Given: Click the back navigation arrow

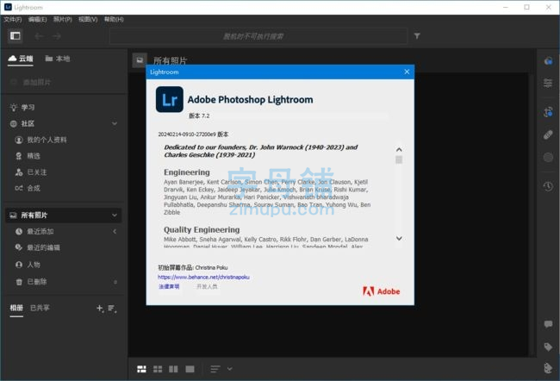Looking at the screenshot, I should [39, 36].
